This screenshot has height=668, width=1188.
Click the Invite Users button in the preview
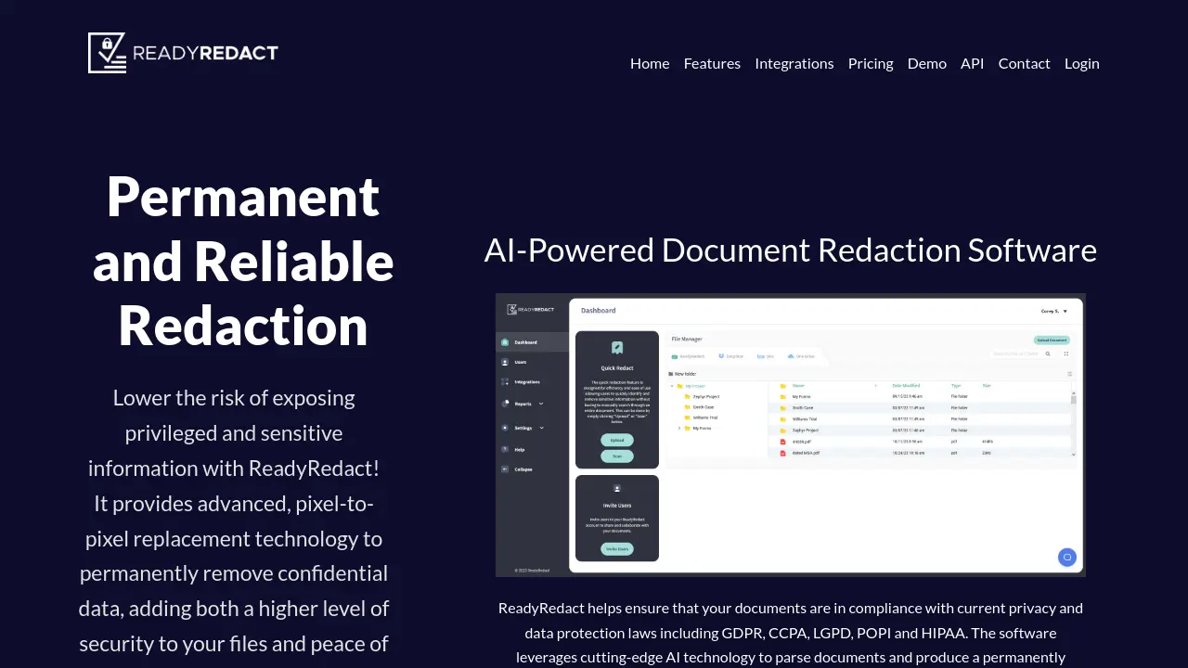[617, 549]
